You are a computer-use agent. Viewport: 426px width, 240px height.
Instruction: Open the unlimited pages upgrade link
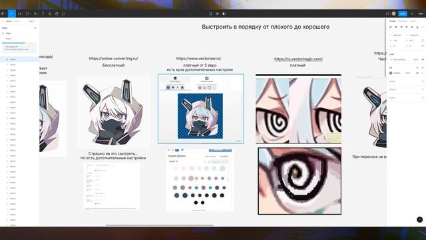tap(16, 49)
